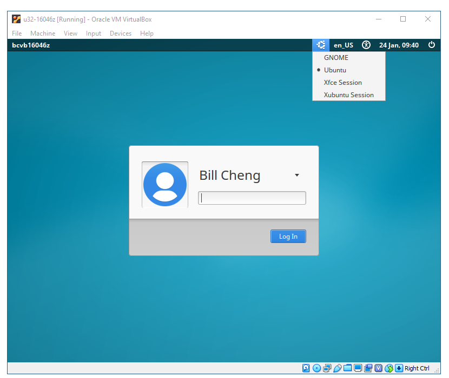Open the Machine menu in VirtualBox

point(43,33)
